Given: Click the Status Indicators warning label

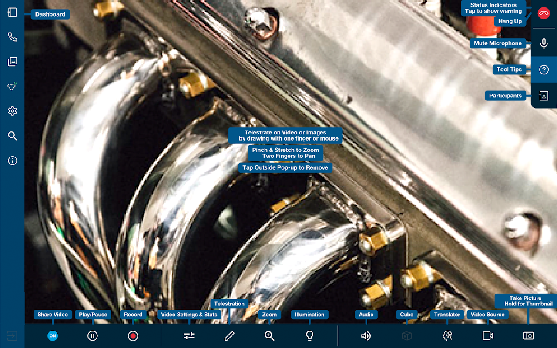Looking at the screenshot, I should (x=493, y=8).
